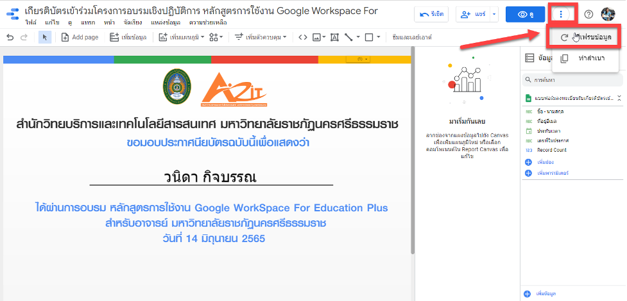
Task: Select the วนิดา กิจบรรณ name text
Action: coord(210,177)
